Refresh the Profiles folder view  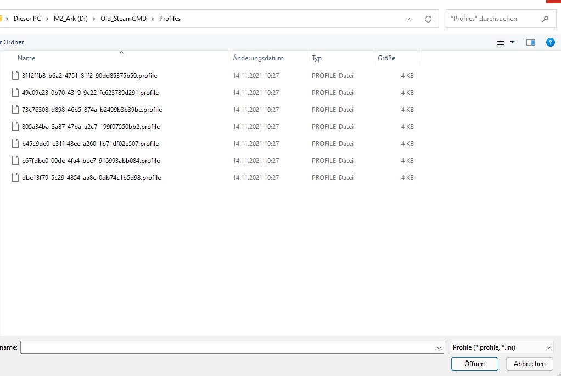click(428, 19)
